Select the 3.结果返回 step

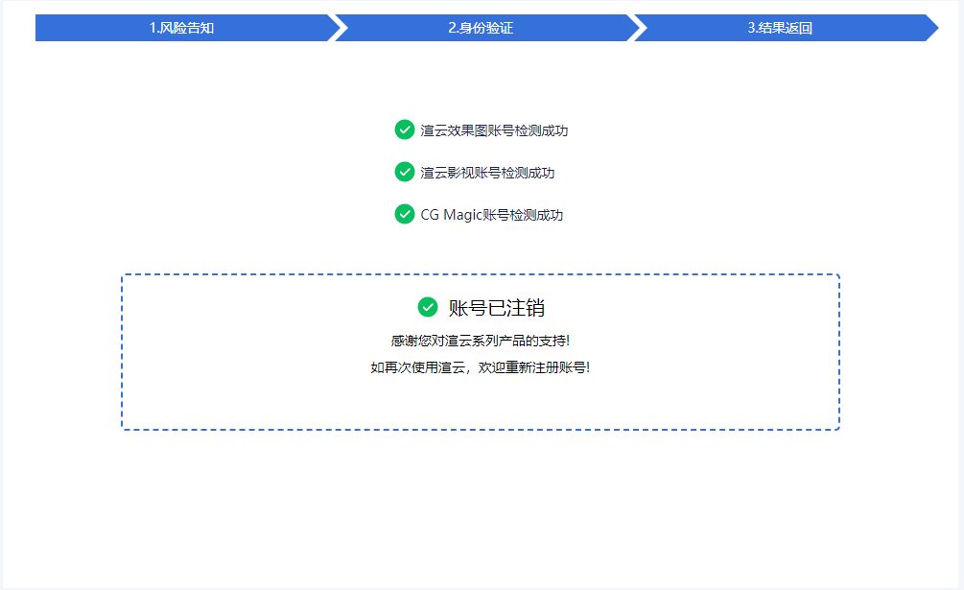tap(780, 28)
